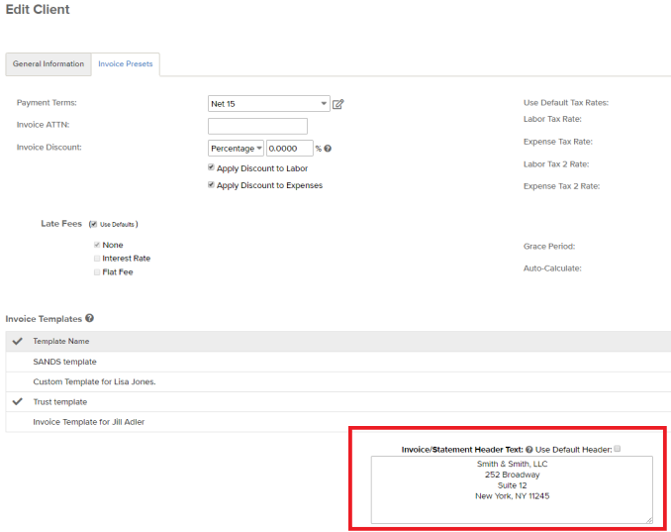The width and height of the screenshot is (671, 532).
Task: Click help icon next to Invoice Discount
Action: 328,149
